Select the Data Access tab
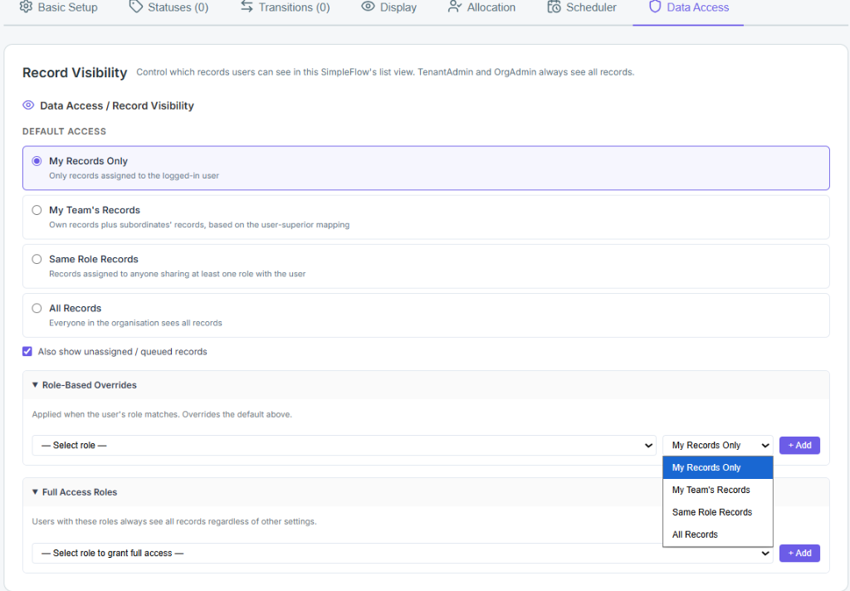The width and height of the screenshot is (850, 591). coord(688,7)
